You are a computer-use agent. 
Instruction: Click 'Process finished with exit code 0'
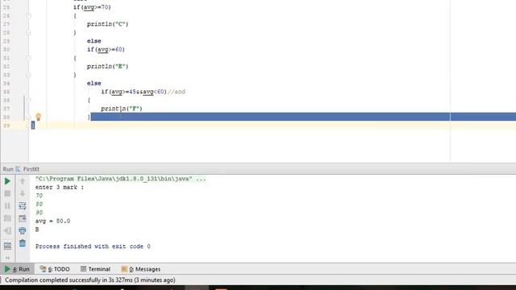coord(93,246)
